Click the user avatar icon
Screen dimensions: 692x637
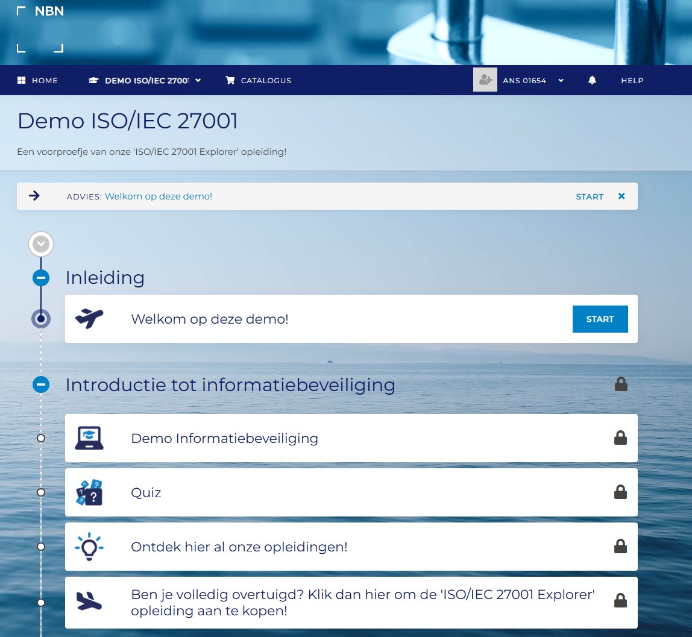coord(485,80)
